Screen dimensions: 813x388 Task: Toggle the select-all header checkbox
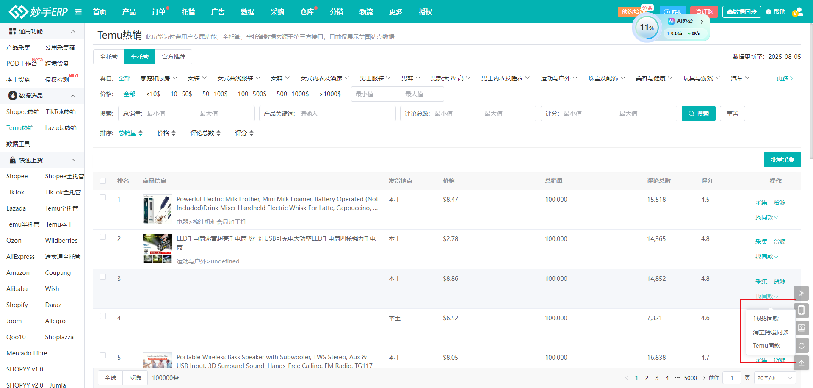(x=103, y=181)
